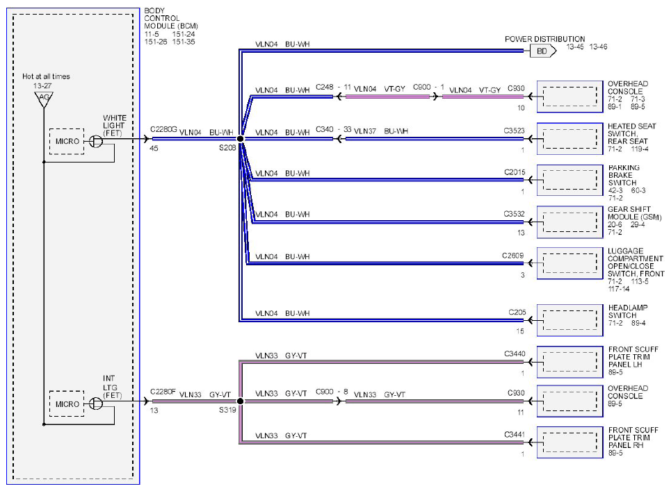The height and width of the screenshot is (491, 671).
Task: Click the Gear Shift Module component box
Action: (x=569, y=222)
